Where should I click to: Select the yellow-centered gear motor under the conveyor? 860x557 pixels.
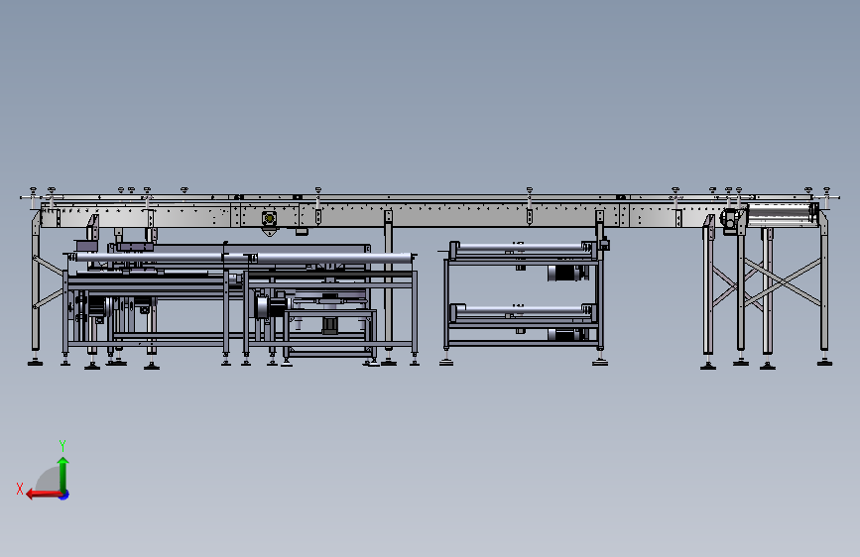pyautogui.click(x=269, y=218)
